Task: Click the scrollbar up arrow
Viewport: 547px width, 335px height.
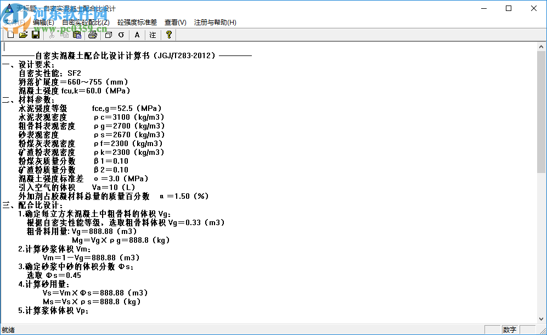Action: [541, 47]
